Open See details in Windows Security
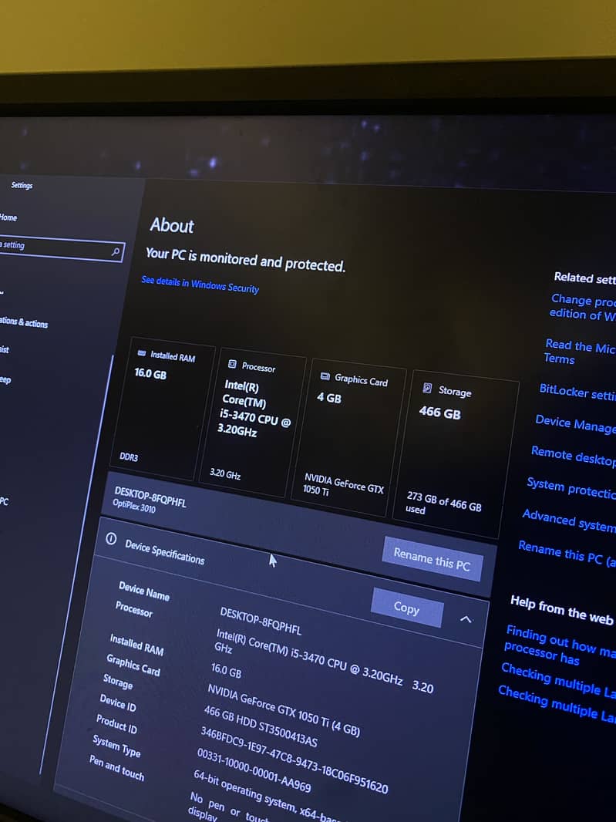Viewport: 616px width, 822px height. 200,285
